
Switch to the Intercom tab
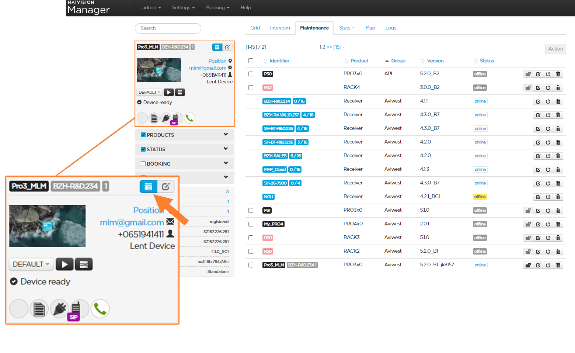tap(280, 28)
